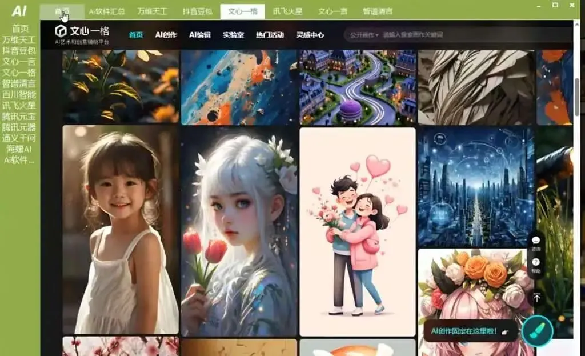Select 腾讯元宝 in the left sidebar
This screenshot has height=356, width=585.
19,116
